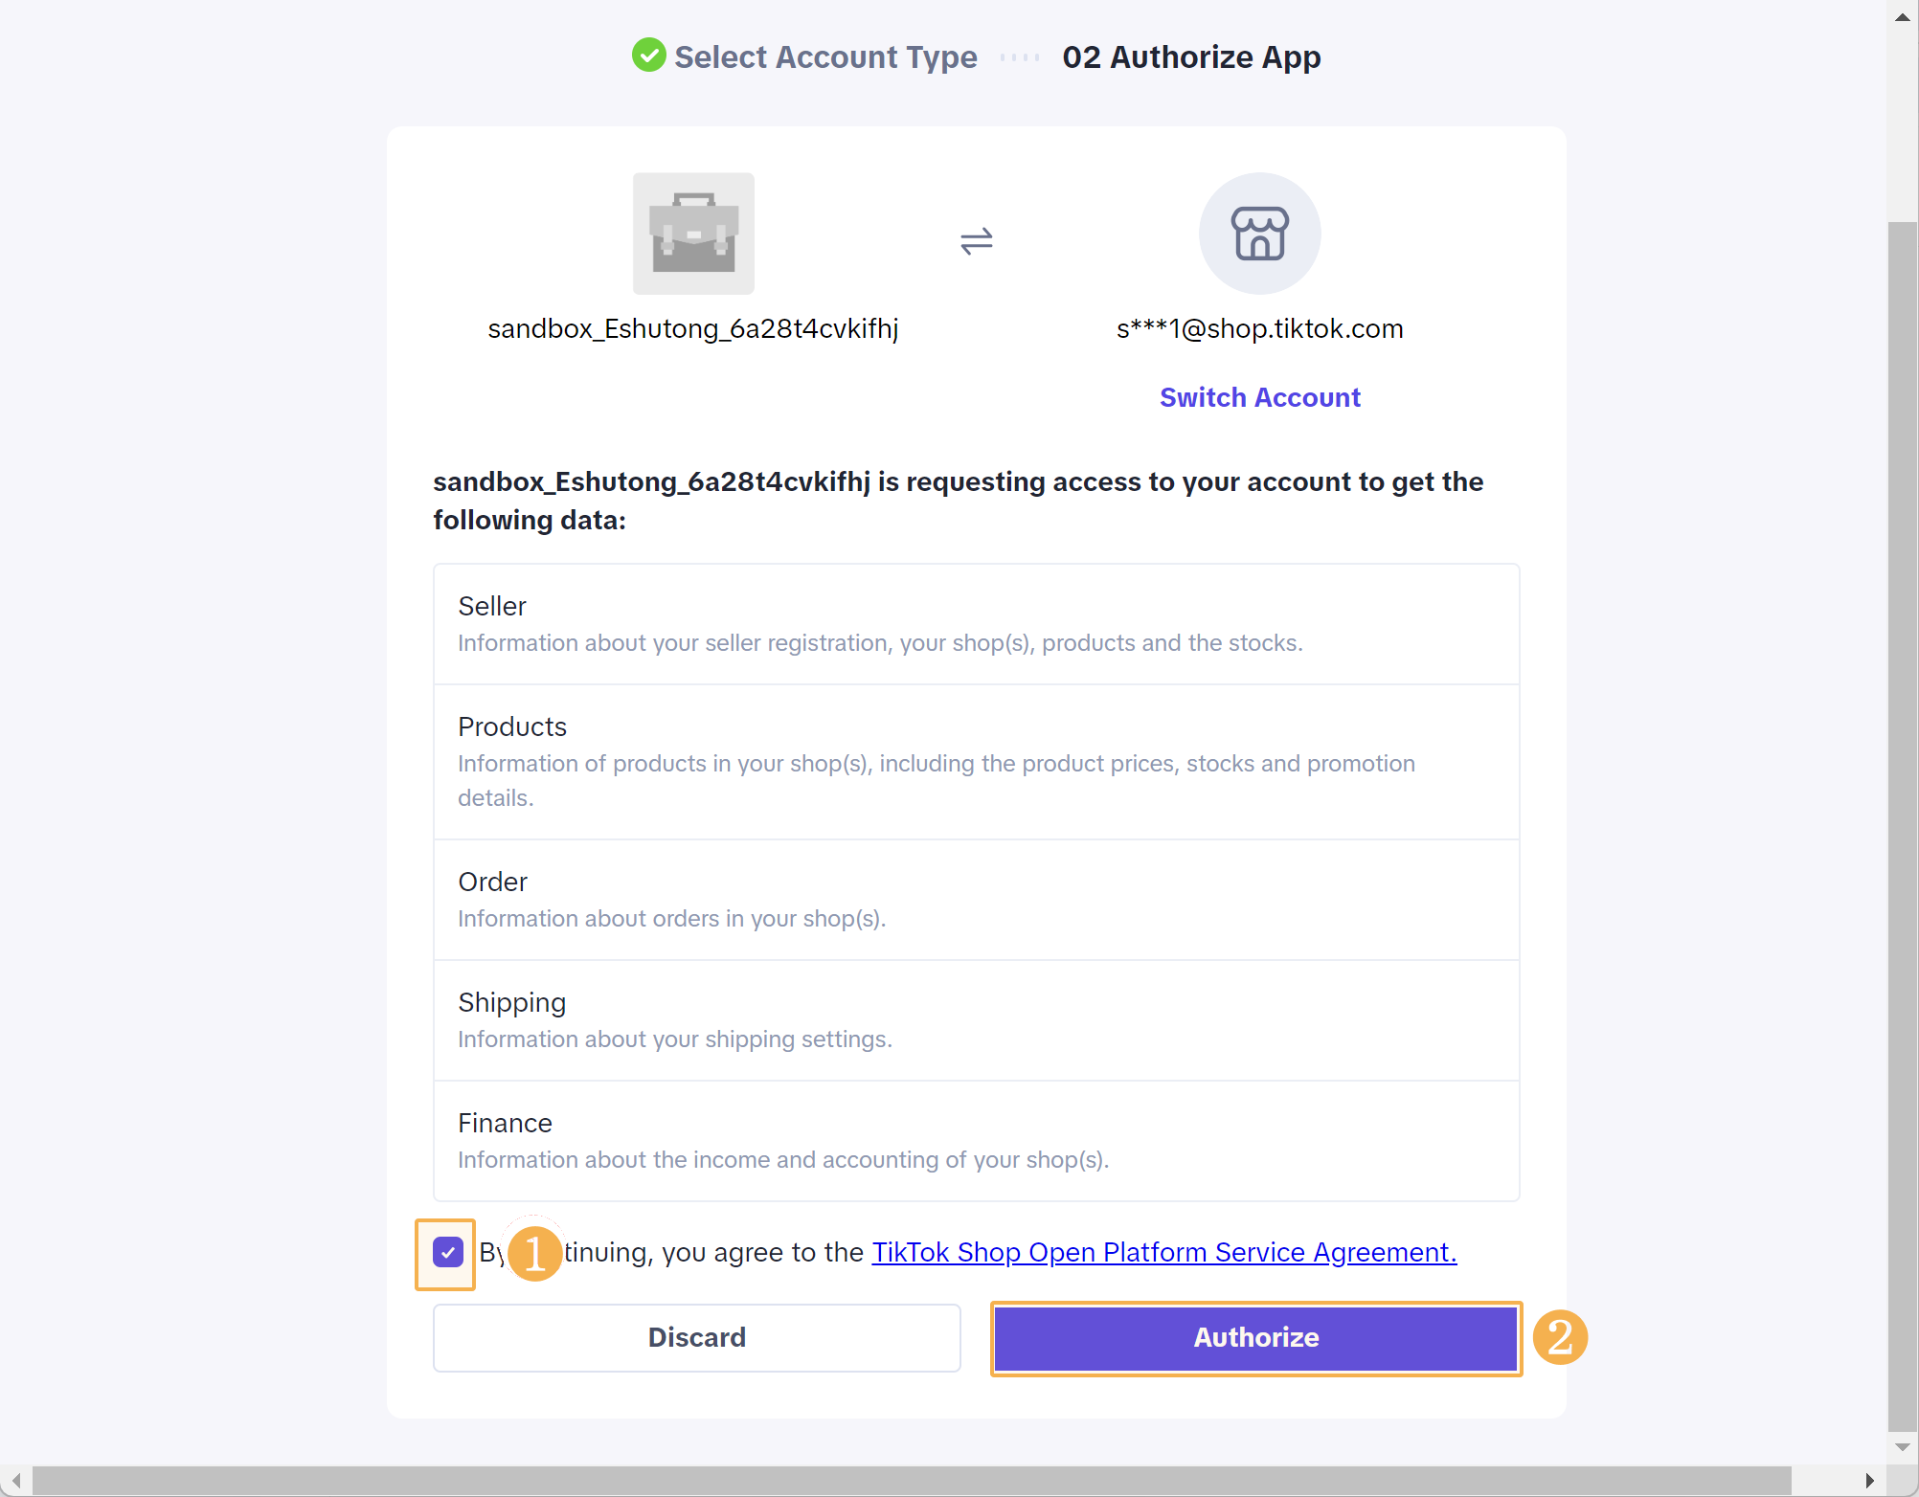
Task: Uncheck the service agreement checkbox
Action: pyautogui.click(x=447, y=1252)
